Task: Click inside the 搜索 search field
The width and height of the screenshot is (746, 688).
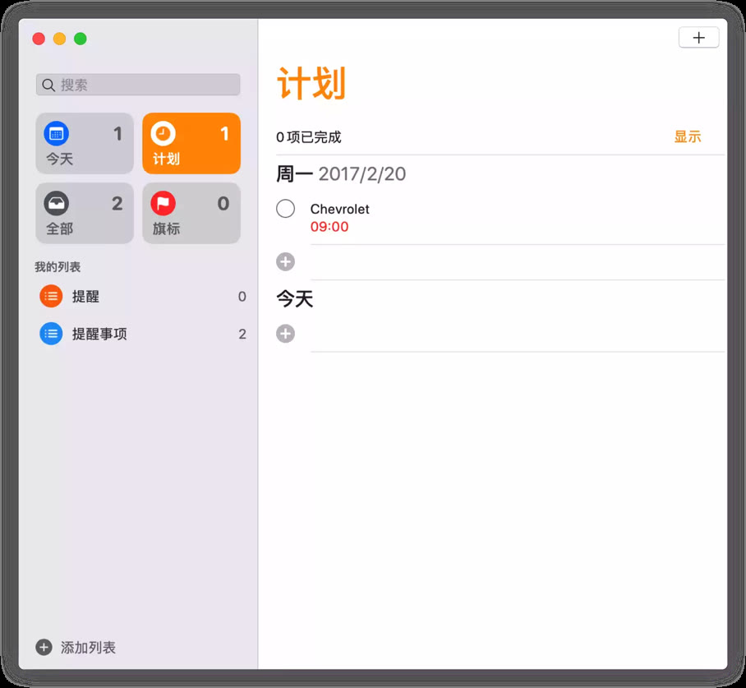Action: pyautogui.click(x=137, y=85)
